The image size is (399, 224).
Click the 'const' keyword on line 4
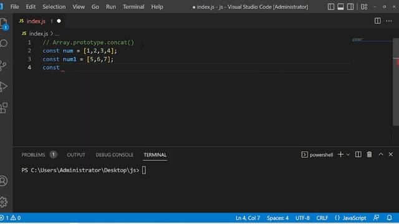tap(51, 68)
